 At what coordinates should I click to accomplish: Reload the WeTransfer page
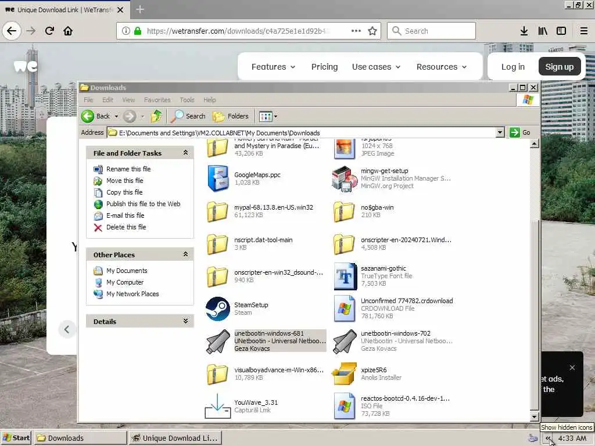[49, 31]
